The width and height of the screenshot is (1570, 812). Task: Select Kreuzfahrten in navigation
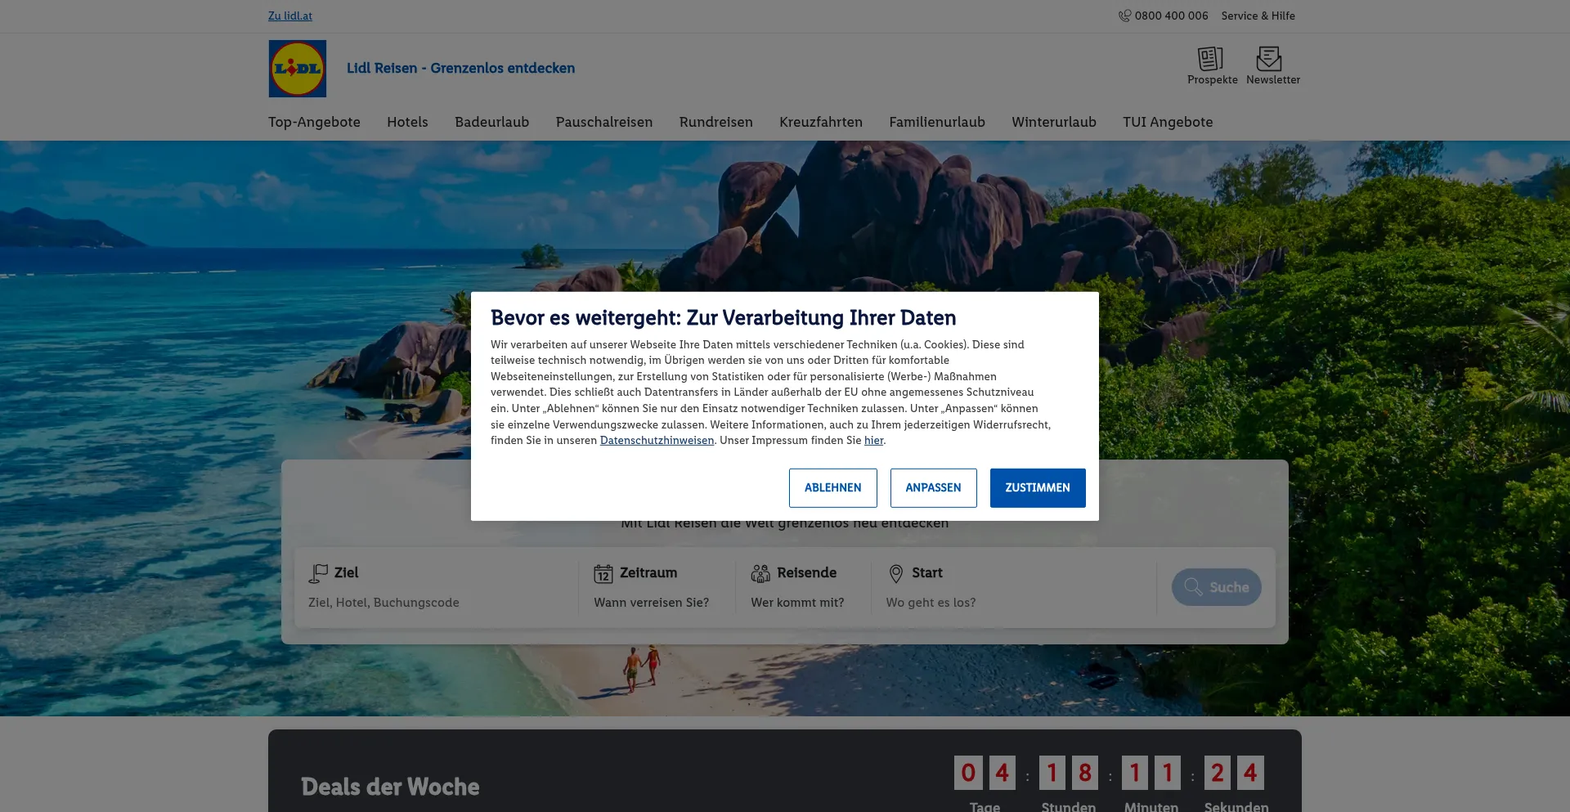click(820, 122)
